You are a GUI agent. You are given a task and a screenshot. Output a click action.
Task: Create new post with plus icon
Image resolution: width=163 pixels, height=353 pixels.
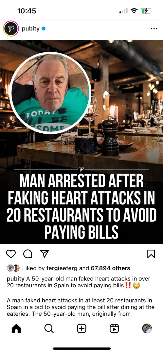coord(81,329)
